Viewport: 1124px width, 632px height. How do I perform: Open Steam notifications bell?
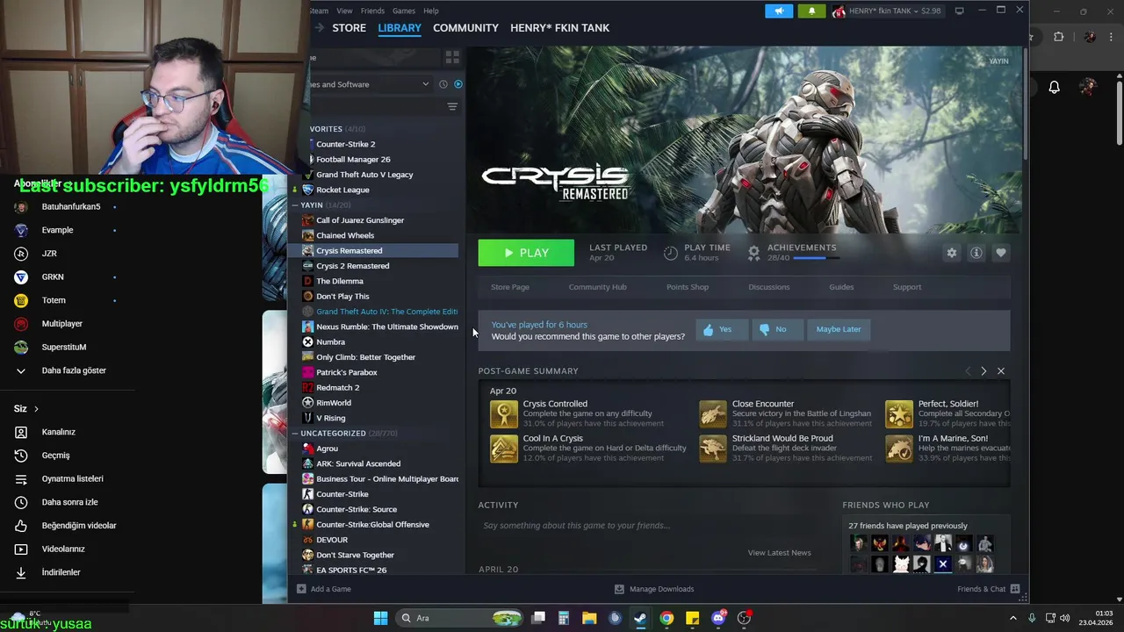point(811,11)
